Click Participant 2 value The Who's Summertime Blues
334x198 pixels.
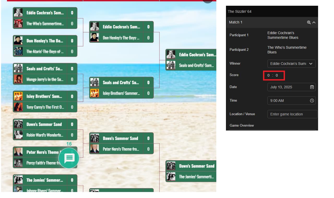click(x=287, y=50)
